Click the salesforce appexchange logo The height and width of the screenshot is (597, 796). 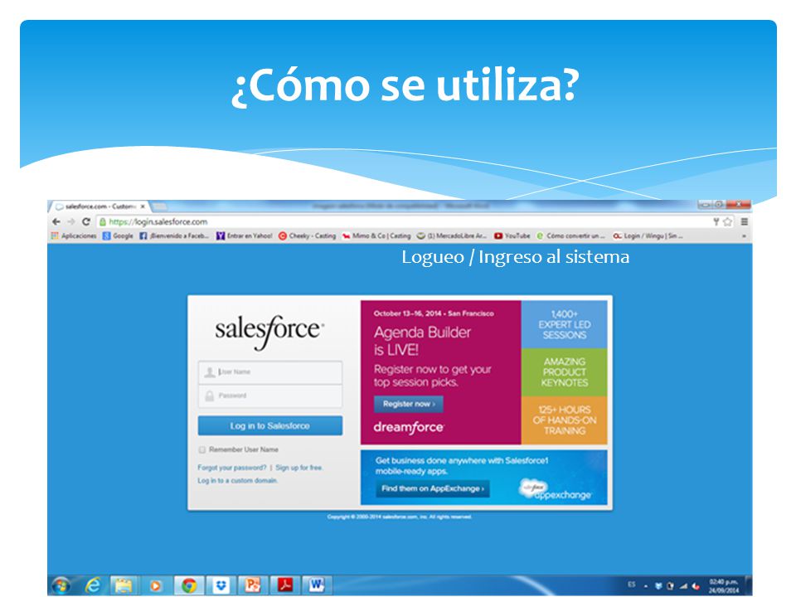556,489
